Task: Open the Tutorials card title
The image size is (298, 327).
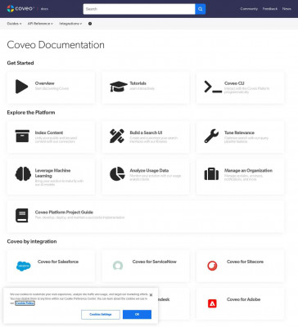Action: click(x=138, y=83)
